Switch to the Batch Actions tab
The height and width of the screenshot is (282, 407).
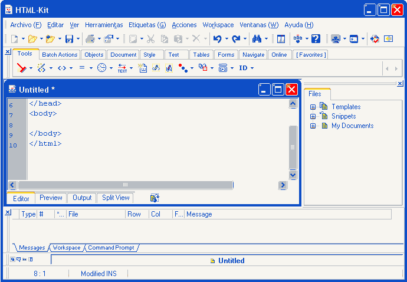(60, 55)
